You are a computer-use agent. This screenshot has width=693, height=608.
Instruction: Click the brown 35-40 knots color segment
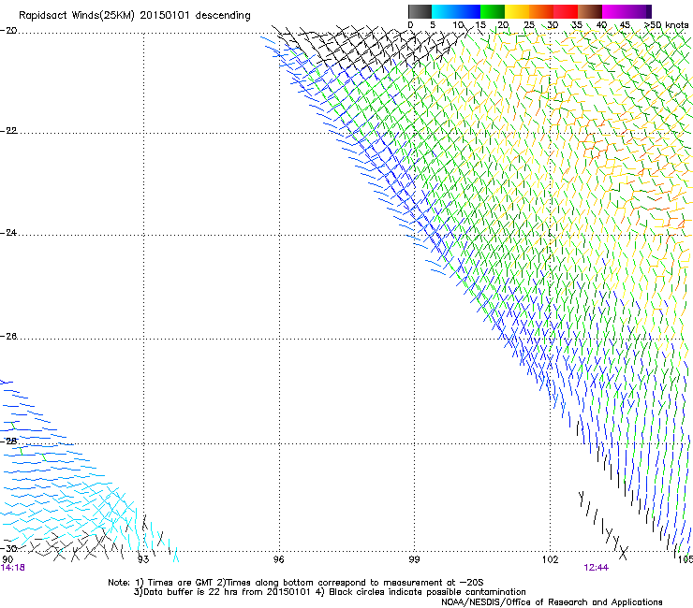click(x=590, y=11)
